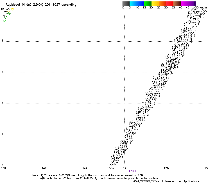Click the dark purple 45-50 knots color band
208x183 pixels.
click(x=192, y=3)
